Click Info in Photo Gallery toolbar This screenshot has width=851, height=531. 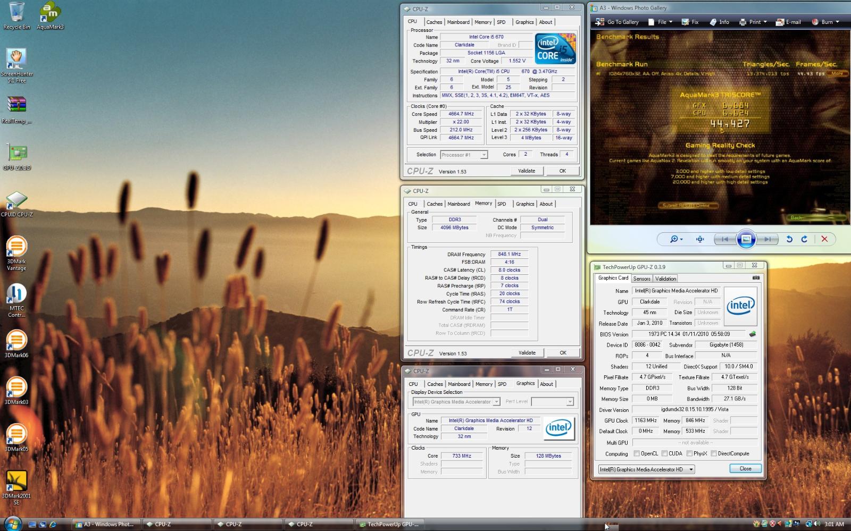click(x=719, y=22)
